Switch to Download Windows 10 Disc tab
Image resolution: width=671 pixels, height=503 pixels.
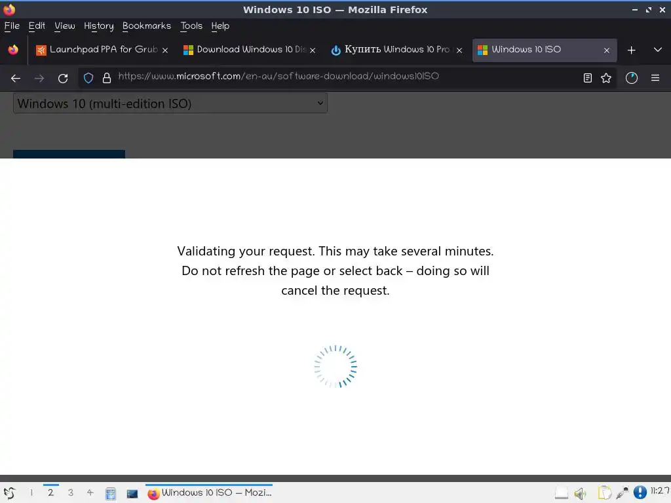(251, 50)
